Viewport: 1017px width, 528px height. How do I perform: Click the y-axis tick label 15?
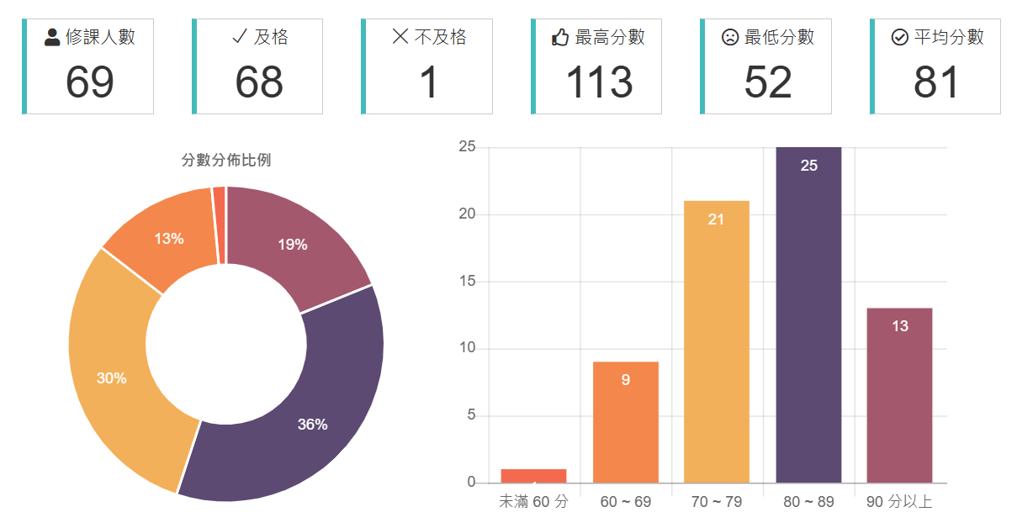tap(468, 282)
